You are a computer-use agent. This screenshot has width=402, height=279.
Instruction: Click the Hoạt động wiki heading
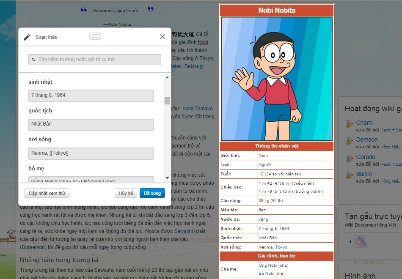click(x=373, y=109)
